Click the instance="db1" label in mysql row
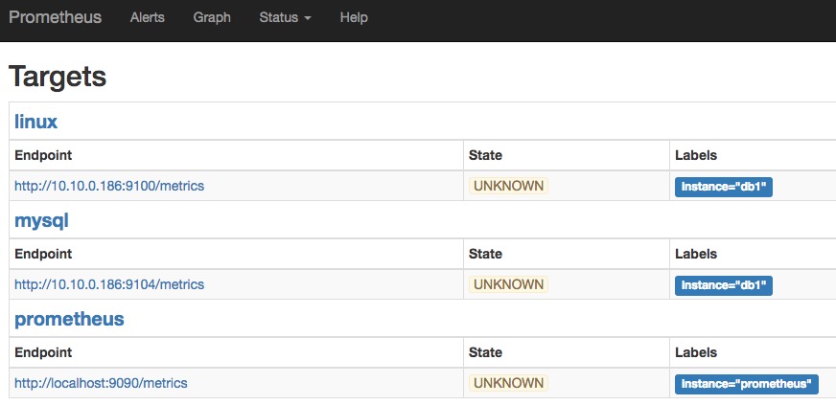This screenshot has width=836, height=405. [x=724, y=285]
